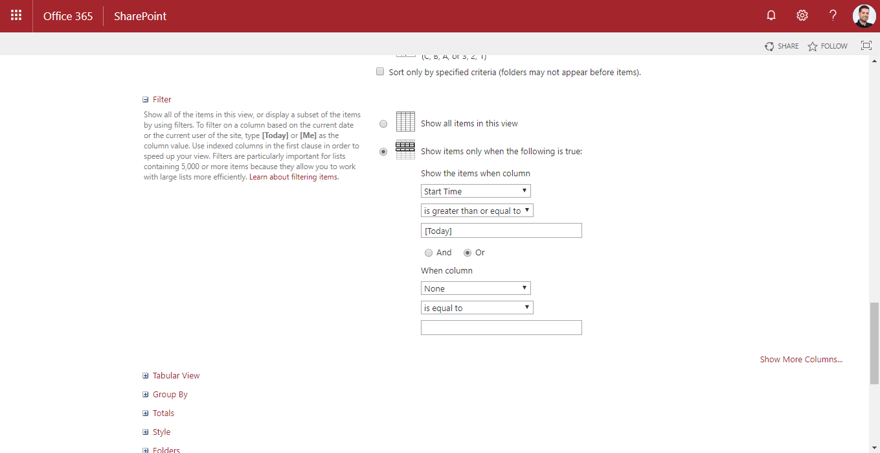Click the [Today] filter value field

coord(501,230)
